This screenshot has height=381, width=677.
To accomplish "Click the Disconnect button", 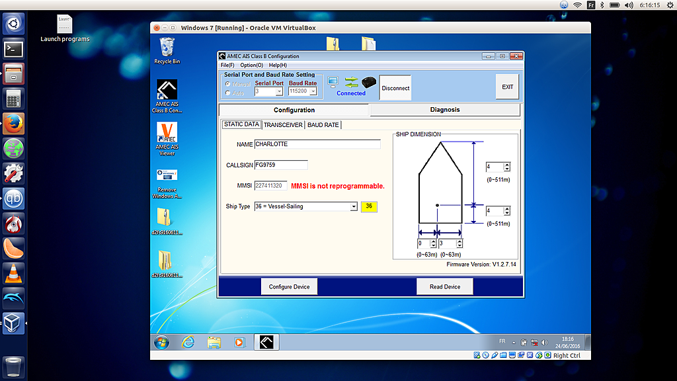I will coord(395,88).
